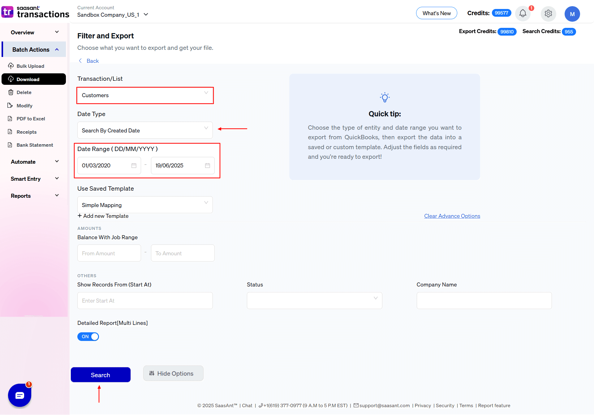Viewport: 594px width, 415px height.
Task: Click the Download cloud icon in sidebar
Action: click(11, 79)
